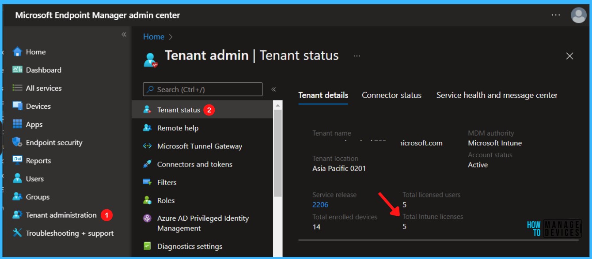The height and width of the screenshot is (259, 592).
Task: Open Filters menu item
Action: click(202, 182)
